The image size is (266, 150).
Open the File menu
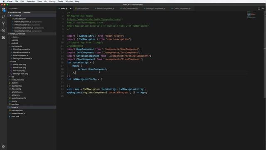point(16,1)
